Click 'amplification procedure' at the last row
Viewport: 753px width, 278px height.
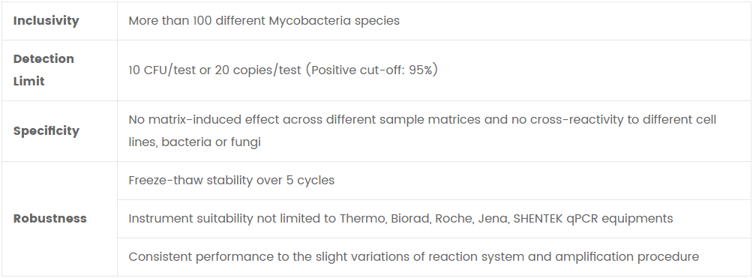(627, 257)
